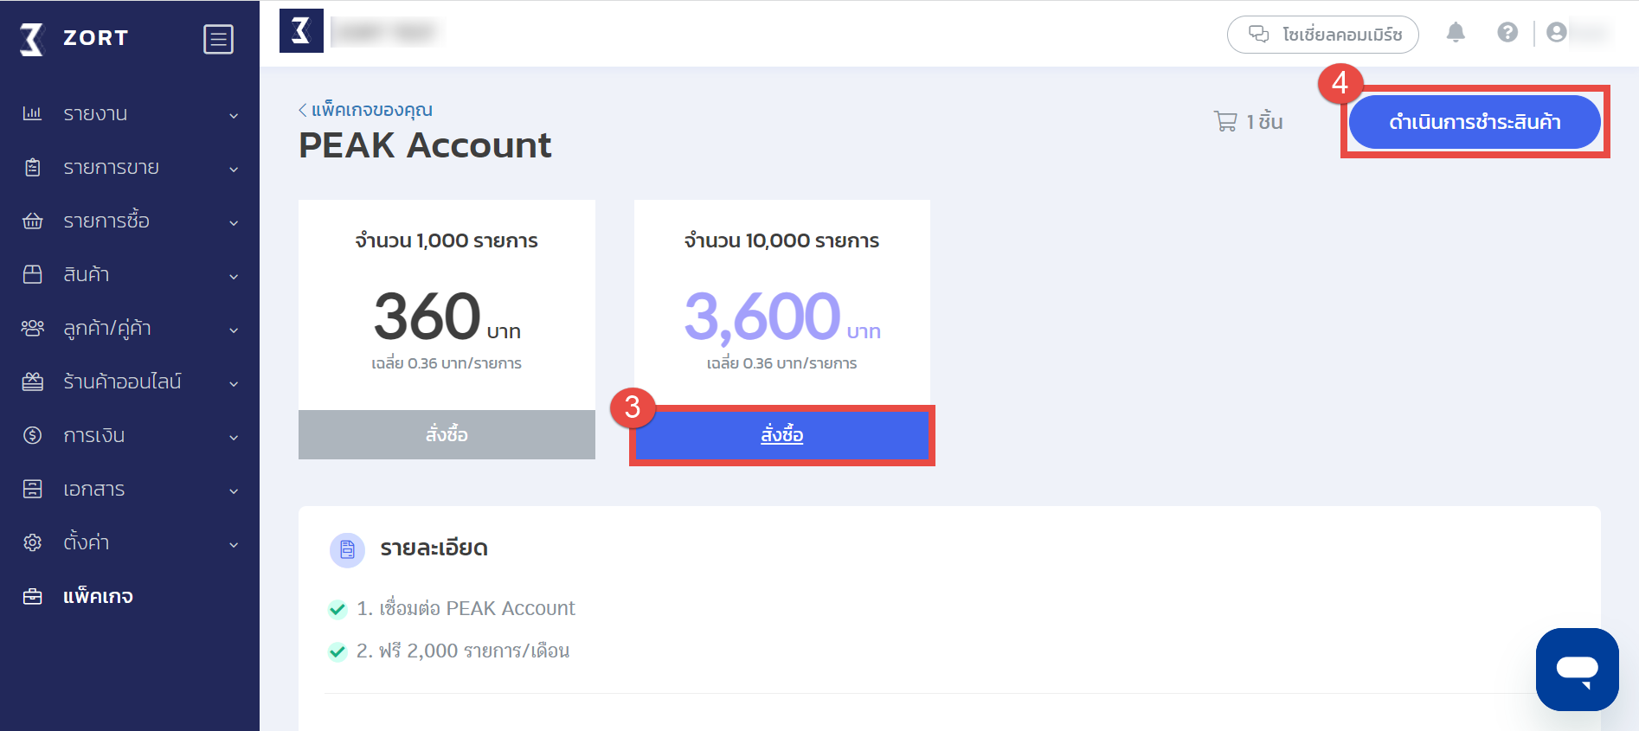The image size is (1639, 731).
Task: Click the โซเชี่ยลคอมเมิร์ซ button
Action: coord(1322,35)
